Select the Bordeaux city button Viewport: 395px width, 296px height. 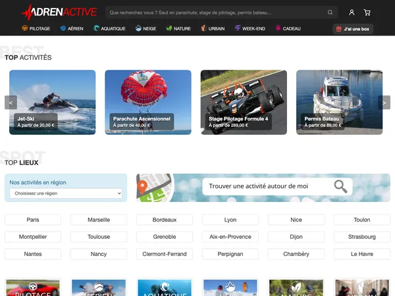[165, 220]
